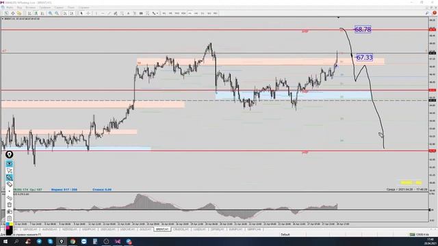This screenshot has height=246, width=438.
Task: Select the crosshair tool in top toolbar
Action: pos(88,13)
